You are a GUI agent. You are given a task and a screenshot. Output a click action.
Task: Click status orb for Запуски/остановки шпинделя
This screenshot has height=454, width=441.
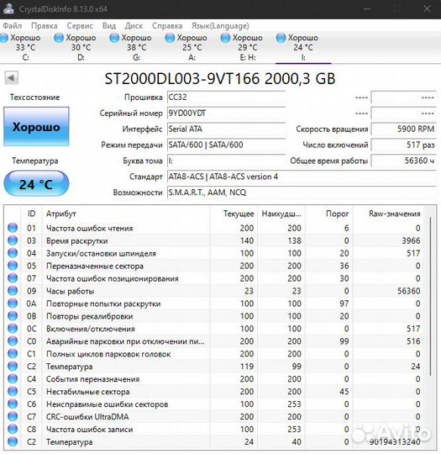(13, 253)
